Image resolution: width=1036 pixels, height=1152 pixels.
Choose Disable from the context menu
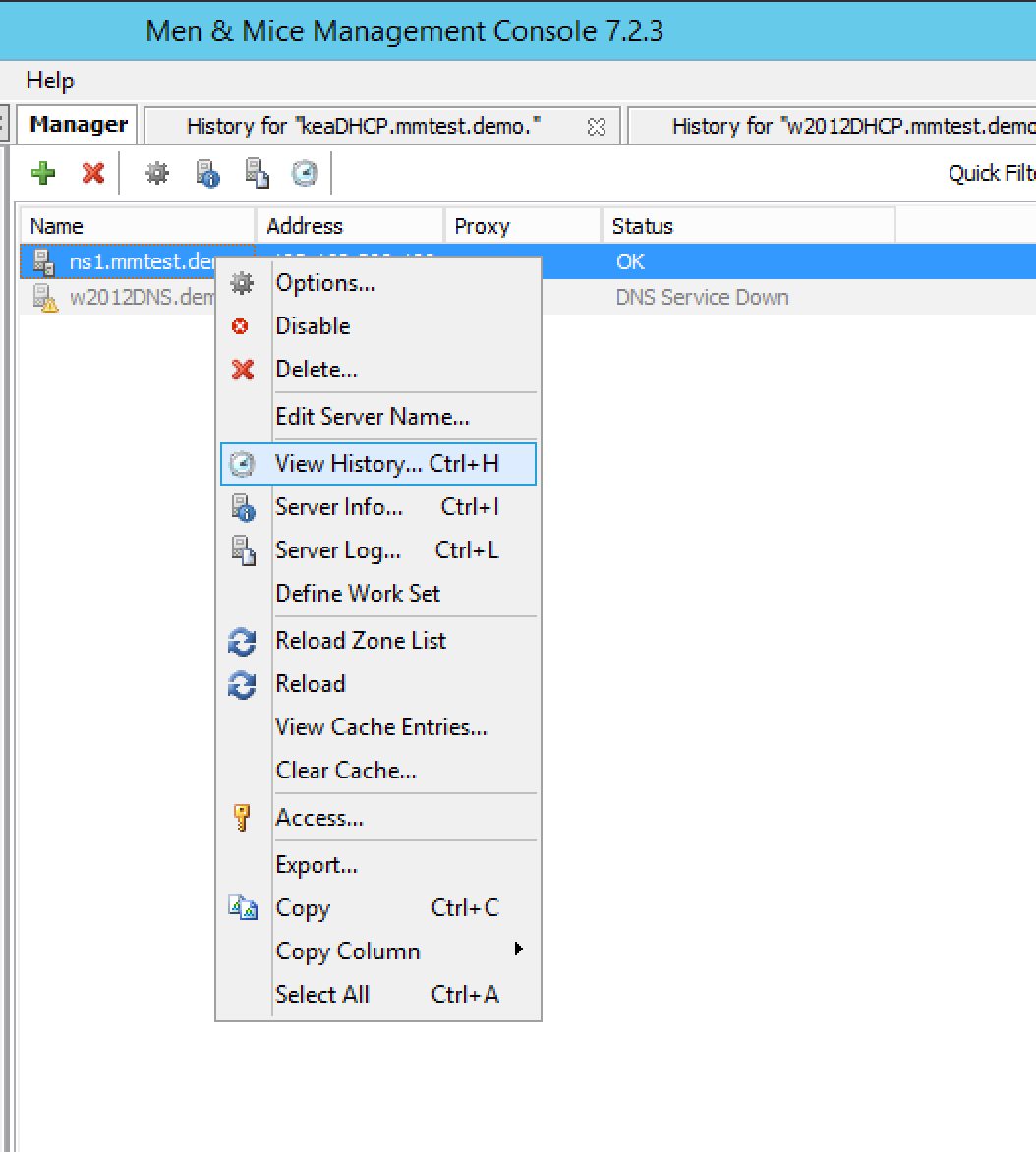[x=313, y=326]
